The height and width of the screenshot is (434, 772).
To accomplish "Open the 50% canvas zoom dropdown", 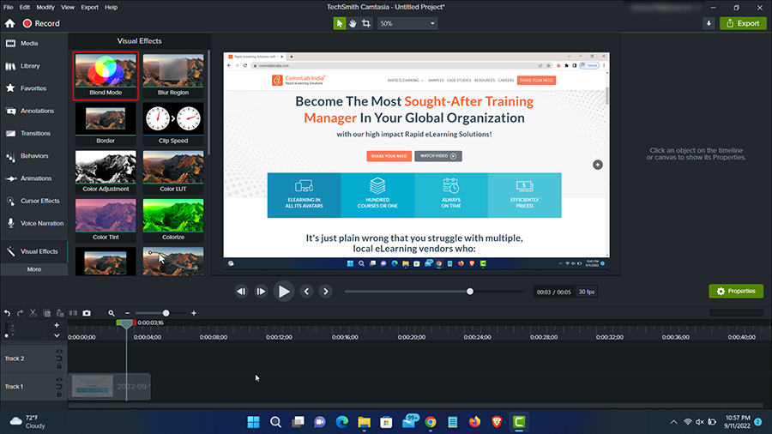I will [x=407, y=23].
